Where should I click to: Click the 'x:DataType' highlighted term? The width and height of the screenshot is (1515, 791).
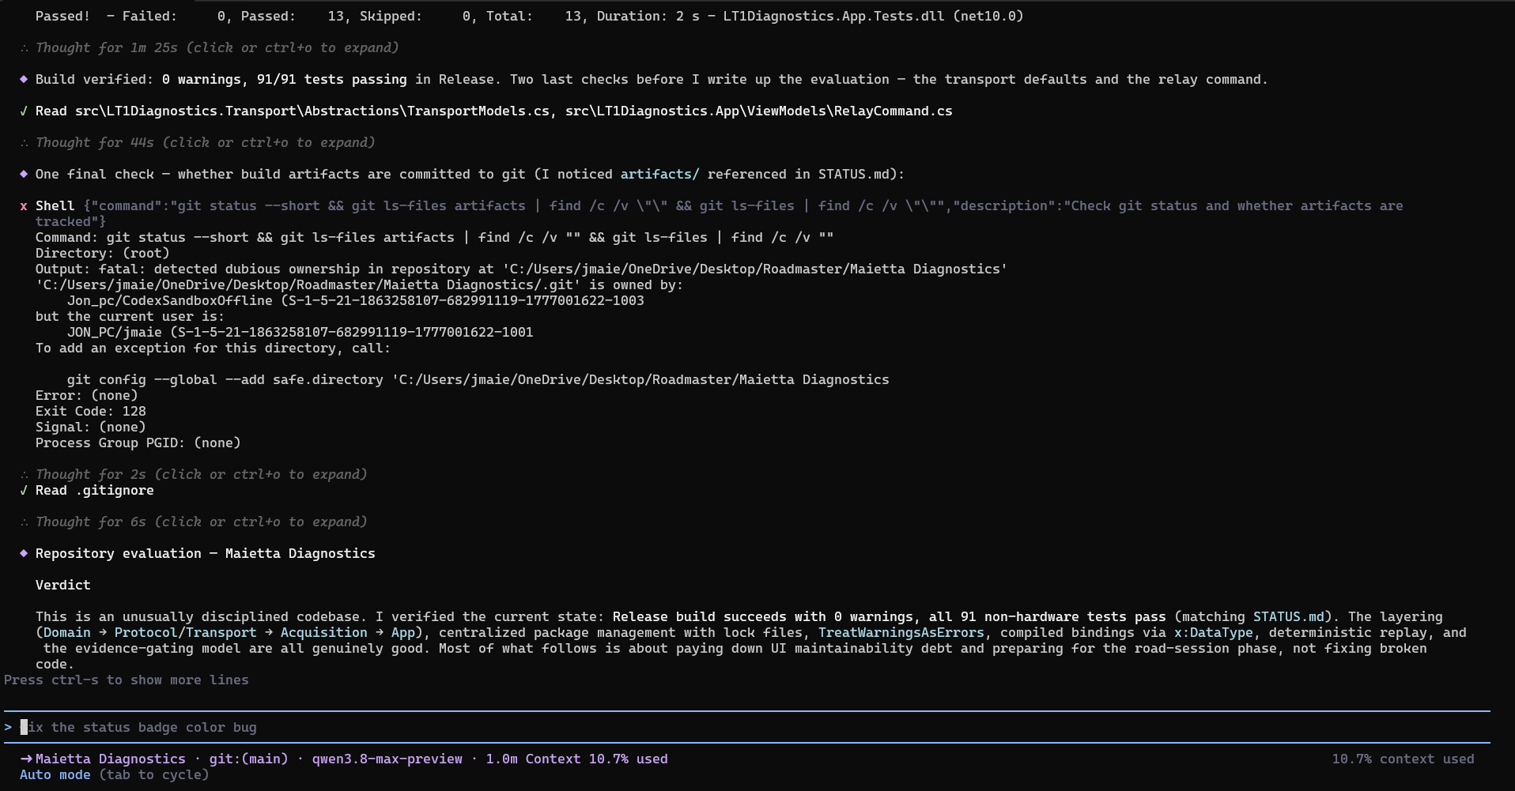click(x=1213, y=632)
